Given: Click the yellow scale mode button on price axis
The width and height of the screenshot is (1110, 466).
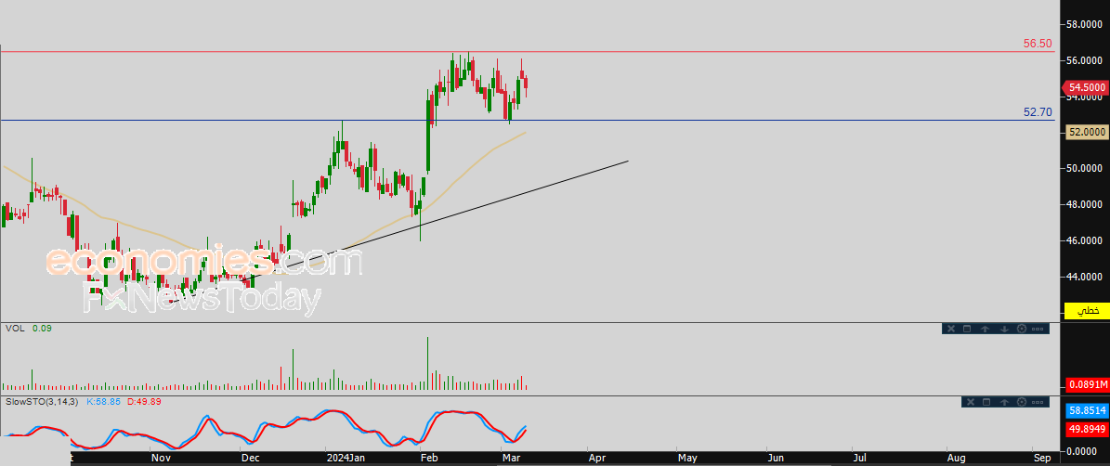Looking at the screenshot, I should 1087,310.
